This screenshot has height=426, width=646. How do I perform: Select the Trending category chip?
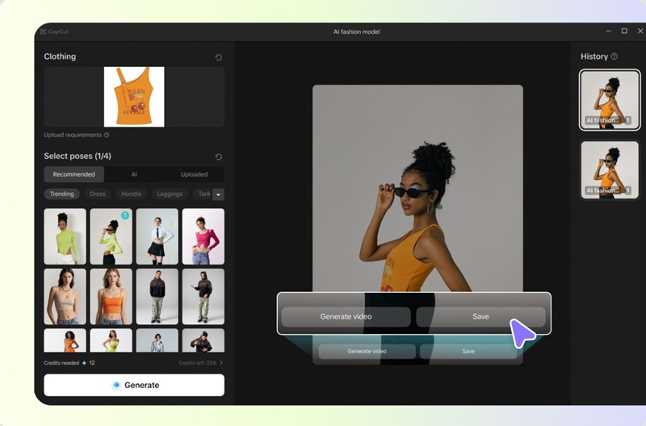tap(62, 194)
